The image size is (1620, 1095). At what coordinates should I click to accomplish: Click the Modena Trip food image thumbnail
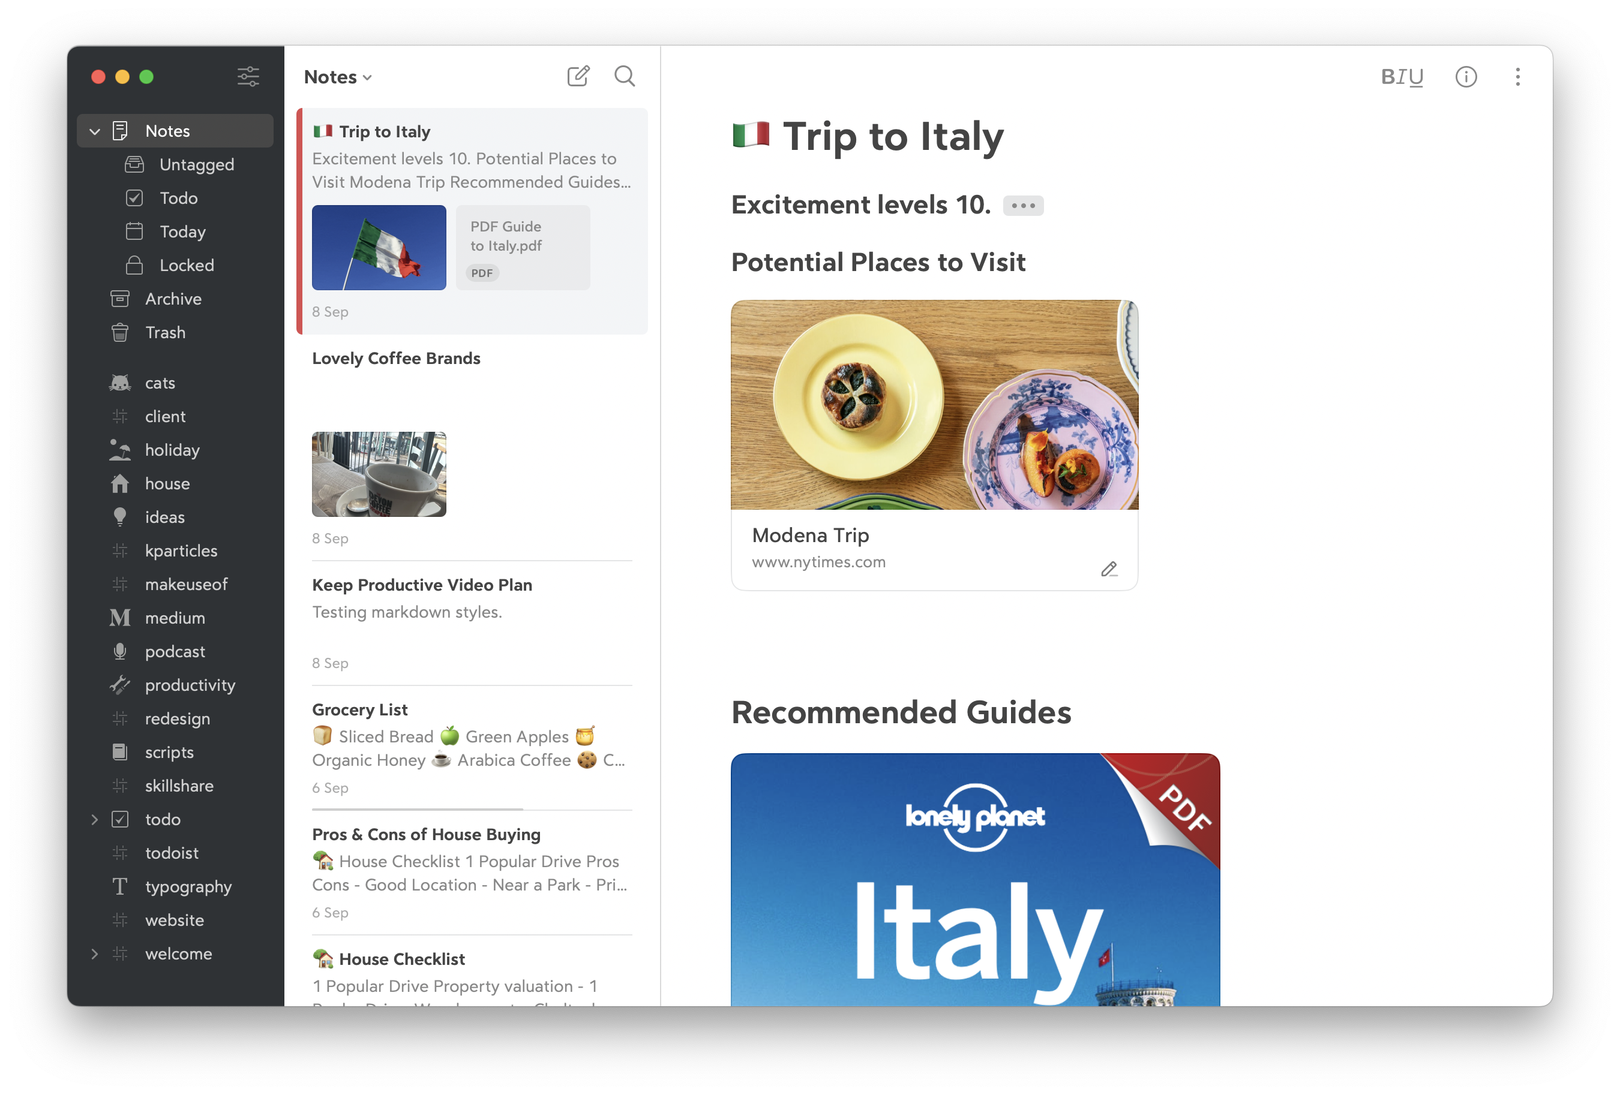point(934,405)
